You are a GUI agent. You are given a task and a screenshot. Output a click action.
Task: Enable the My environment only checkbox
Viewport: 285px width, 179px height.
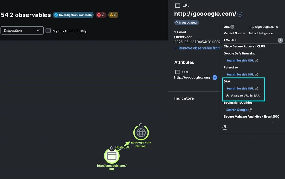[x=48, y=30]
